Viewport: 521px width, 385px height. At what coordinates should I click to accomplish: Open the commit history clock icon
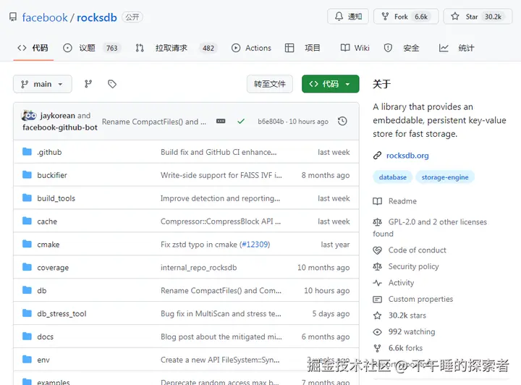pyautogui.click(x=342, y=122)
